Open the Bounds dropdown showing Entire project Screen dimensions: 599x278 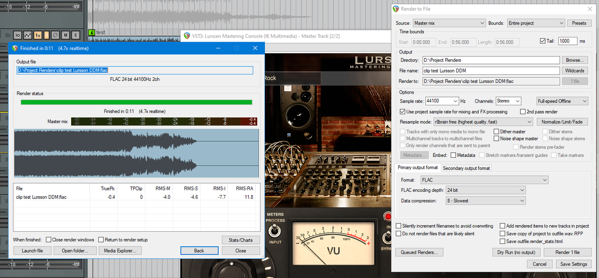coord(536,23)
